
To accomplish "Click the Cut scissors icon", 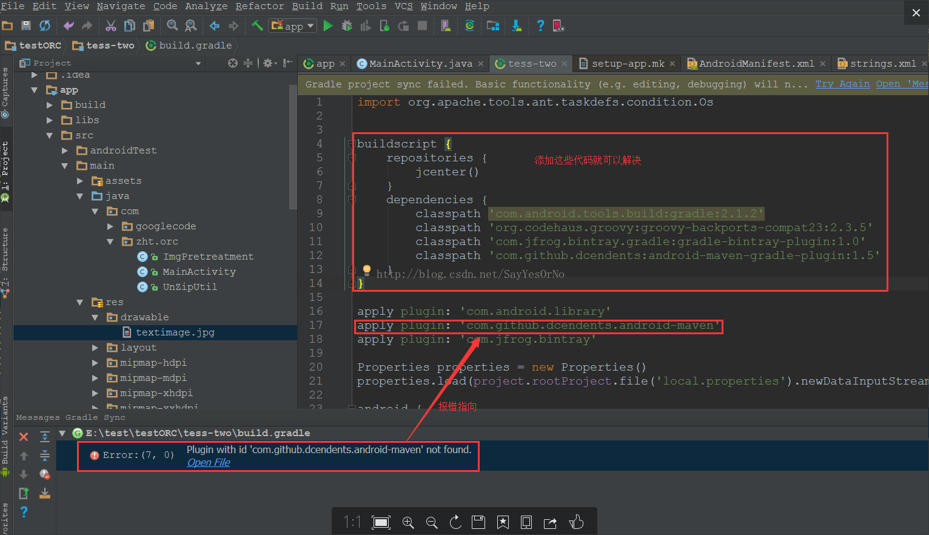I will click(x=110, y=25).
